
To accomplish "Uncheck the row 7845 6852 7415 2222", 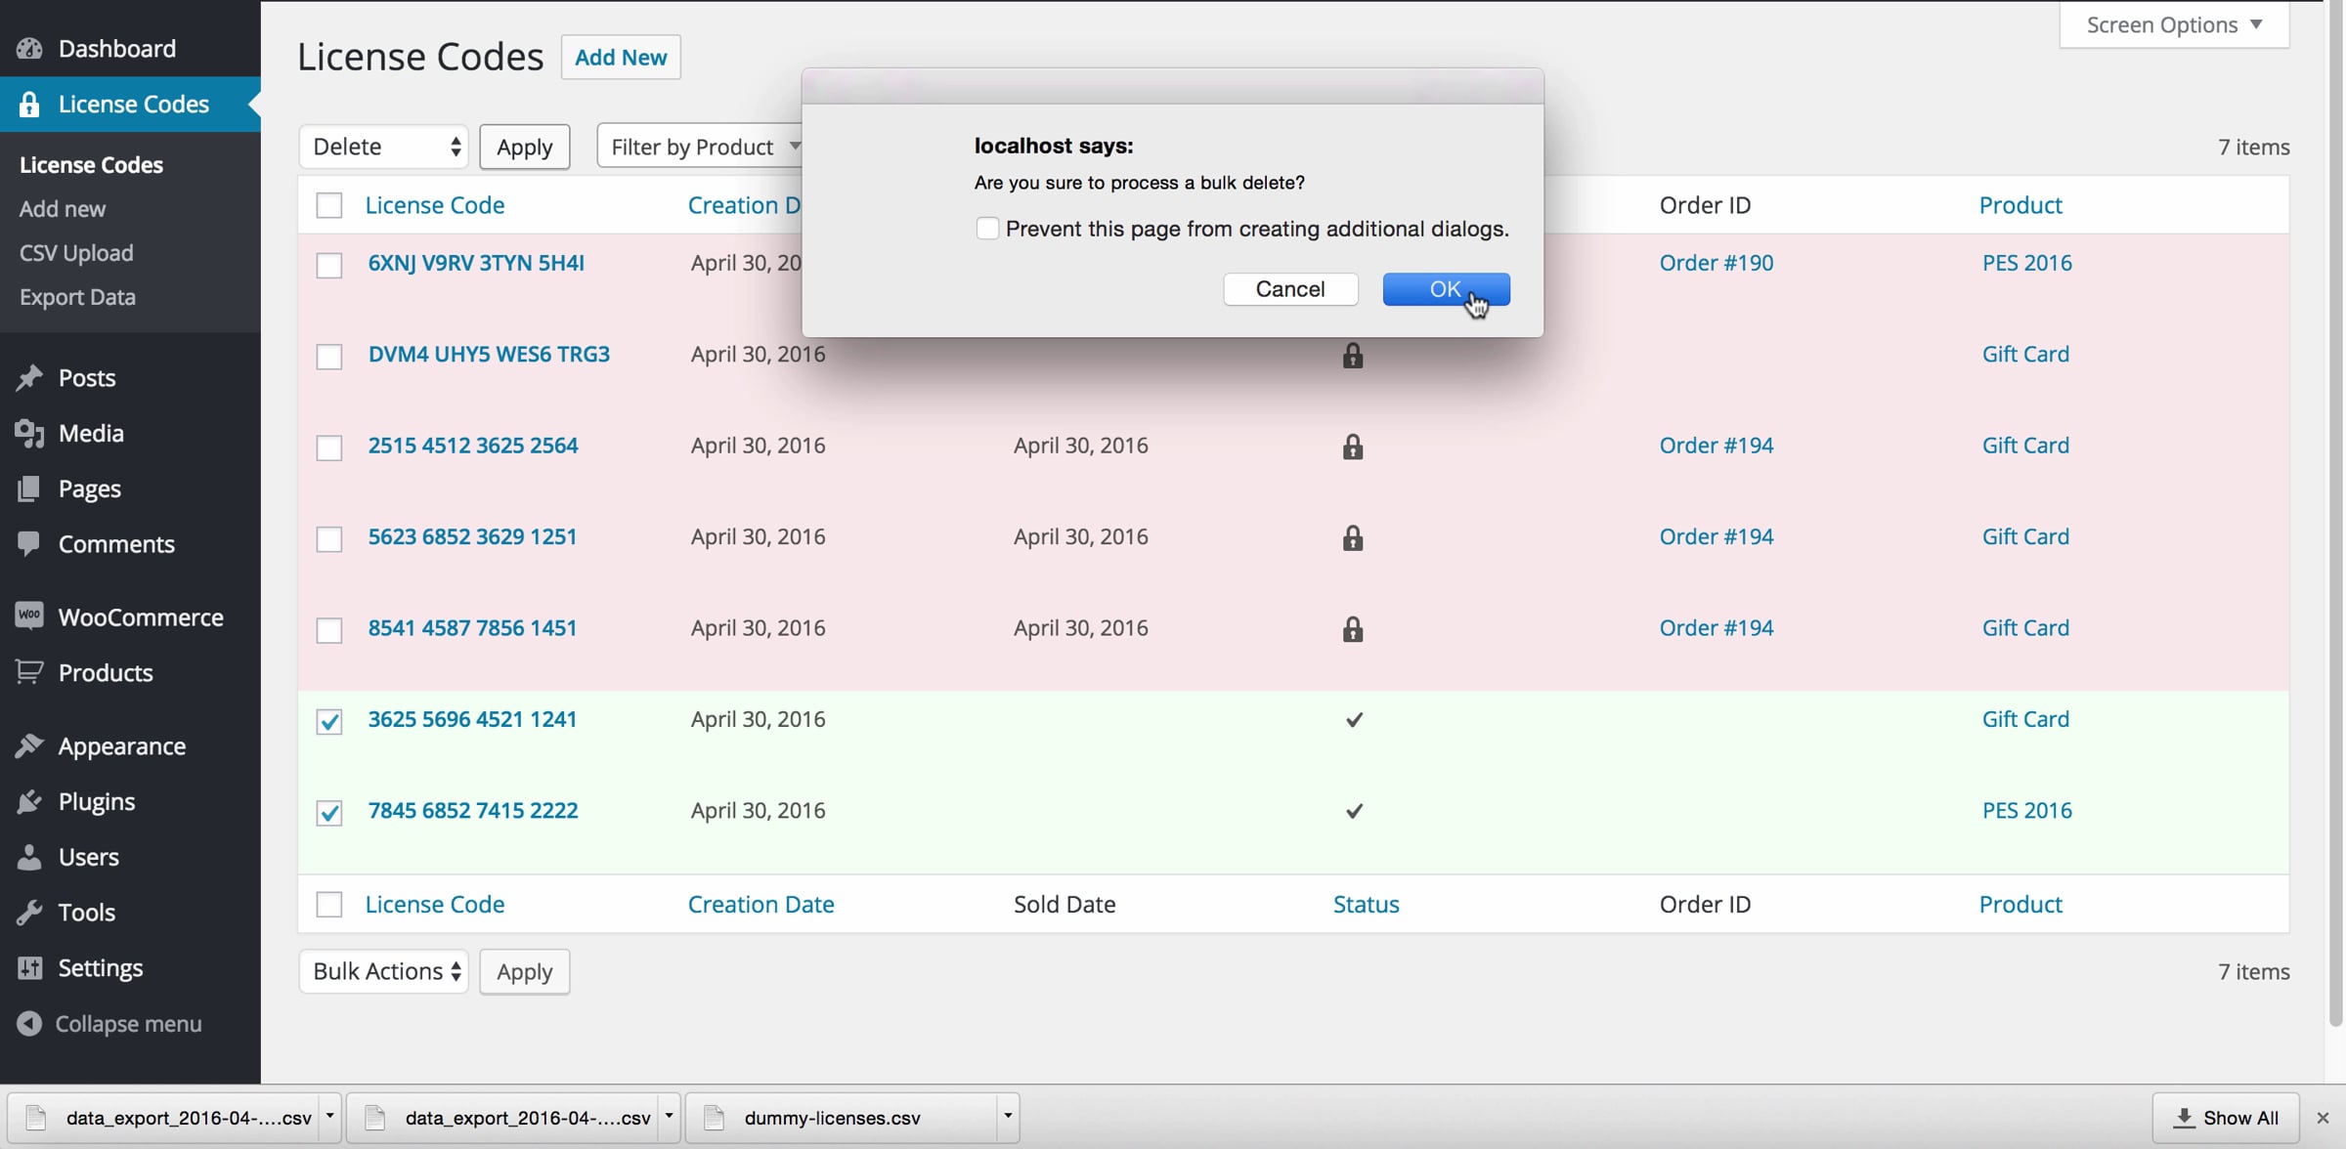I will pyautogui.click(x=329, y=812).
